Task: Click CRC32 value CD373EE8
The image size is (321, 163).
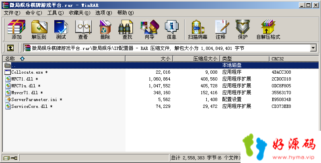Action: point(281,106)
